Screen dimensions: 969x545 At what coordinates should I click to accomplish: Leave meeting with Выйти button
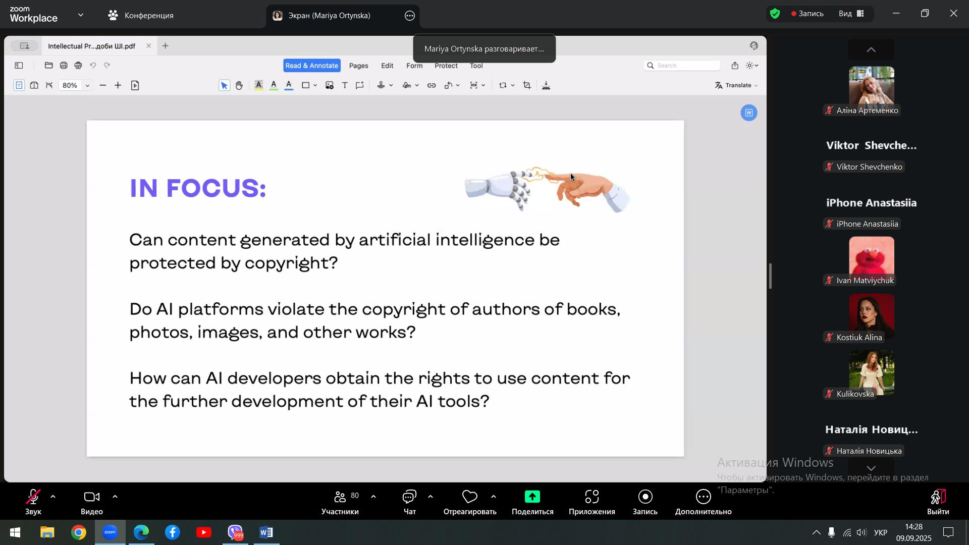[x=938, y=503]
